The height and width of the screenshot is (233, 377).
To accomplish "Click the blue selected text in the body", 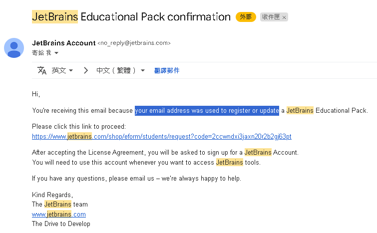I will (207, 110).
